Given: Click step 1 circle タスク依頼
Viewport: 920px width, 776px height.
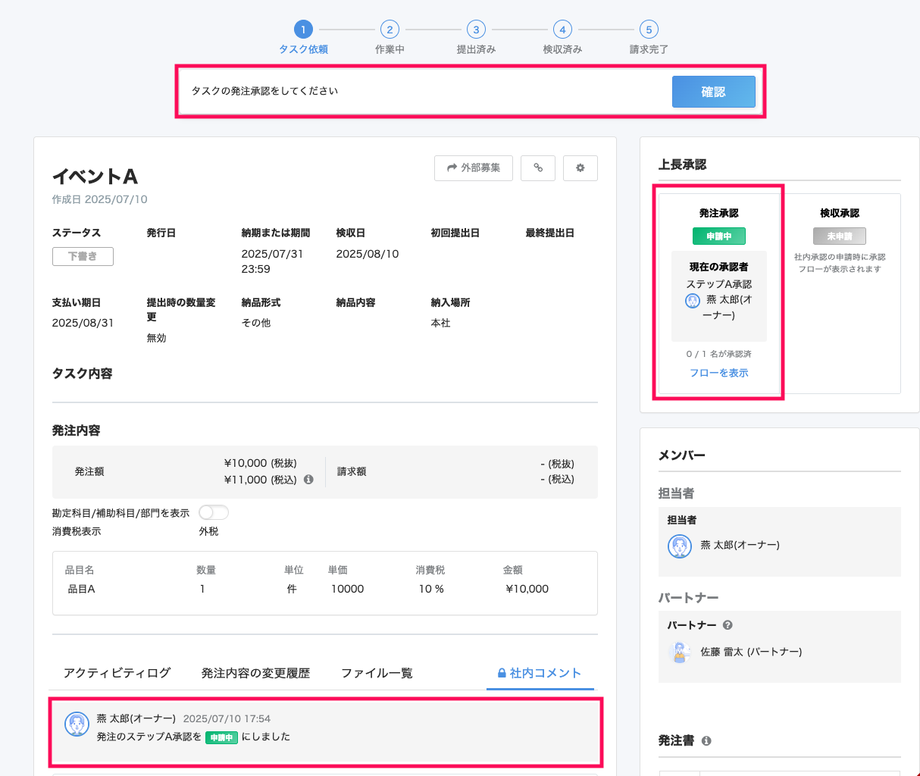Looking at the screenshot, I should point(303,30).
